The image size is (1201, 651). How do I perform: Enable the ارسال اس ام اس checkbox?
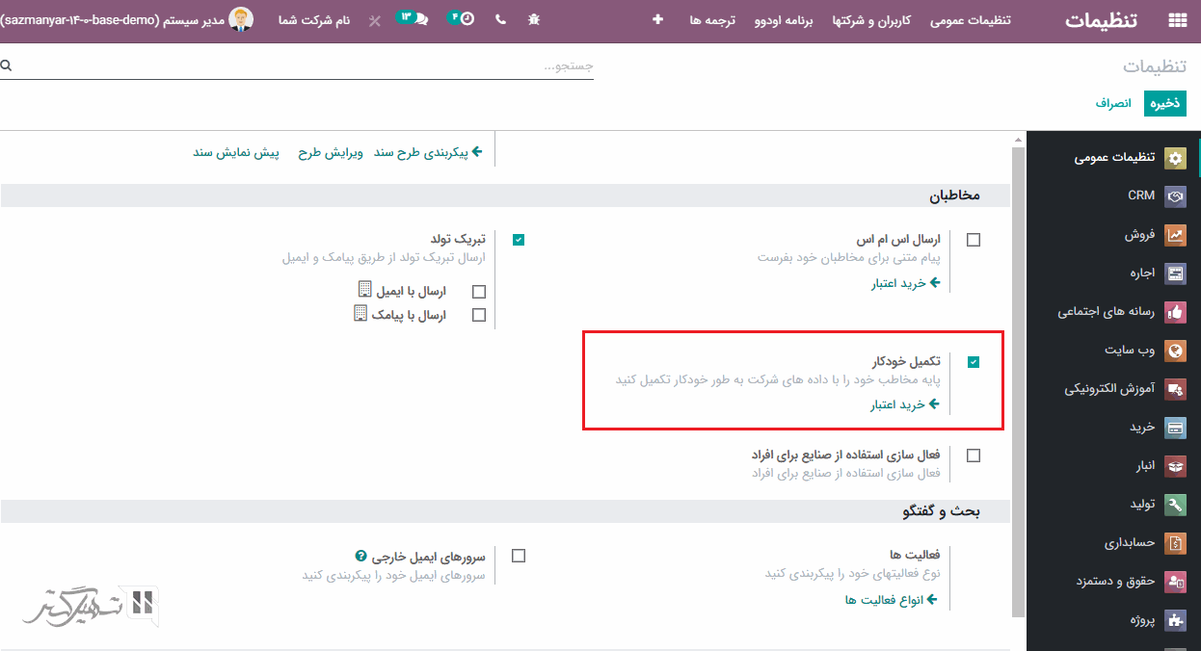(x=974, y=239)
